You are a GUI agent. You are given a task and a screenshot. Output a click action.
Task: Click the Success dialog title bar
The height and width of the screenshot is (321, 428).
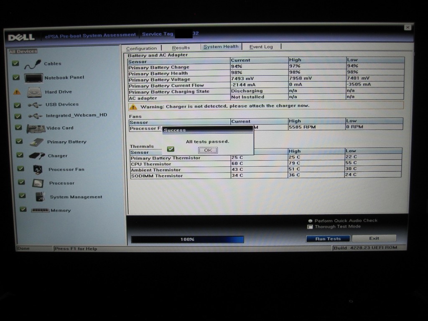tap(207, 130)
